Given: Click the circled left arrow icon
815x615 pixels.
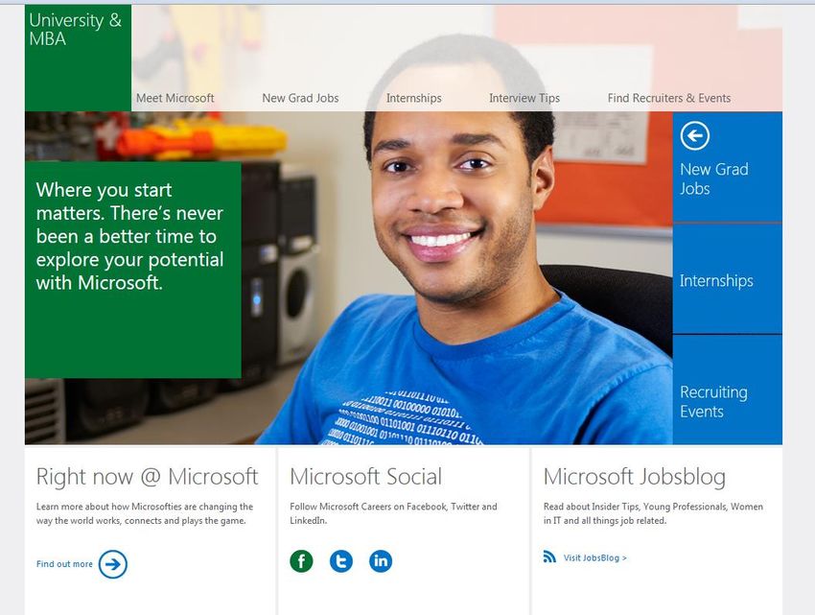Looking at the screenshot, I should tap(694, 136).
